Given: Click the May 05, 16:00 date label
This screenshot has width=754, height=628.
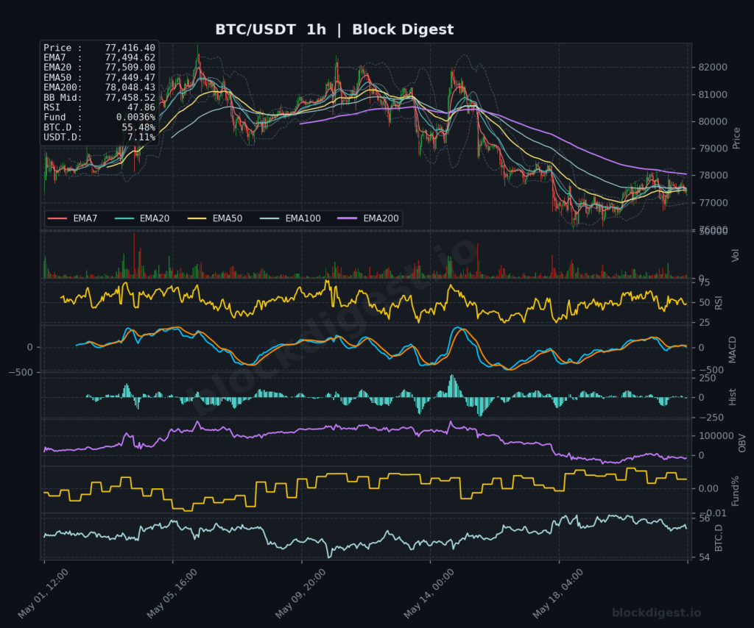Looking at the screenshot, I should pos(172,593).
